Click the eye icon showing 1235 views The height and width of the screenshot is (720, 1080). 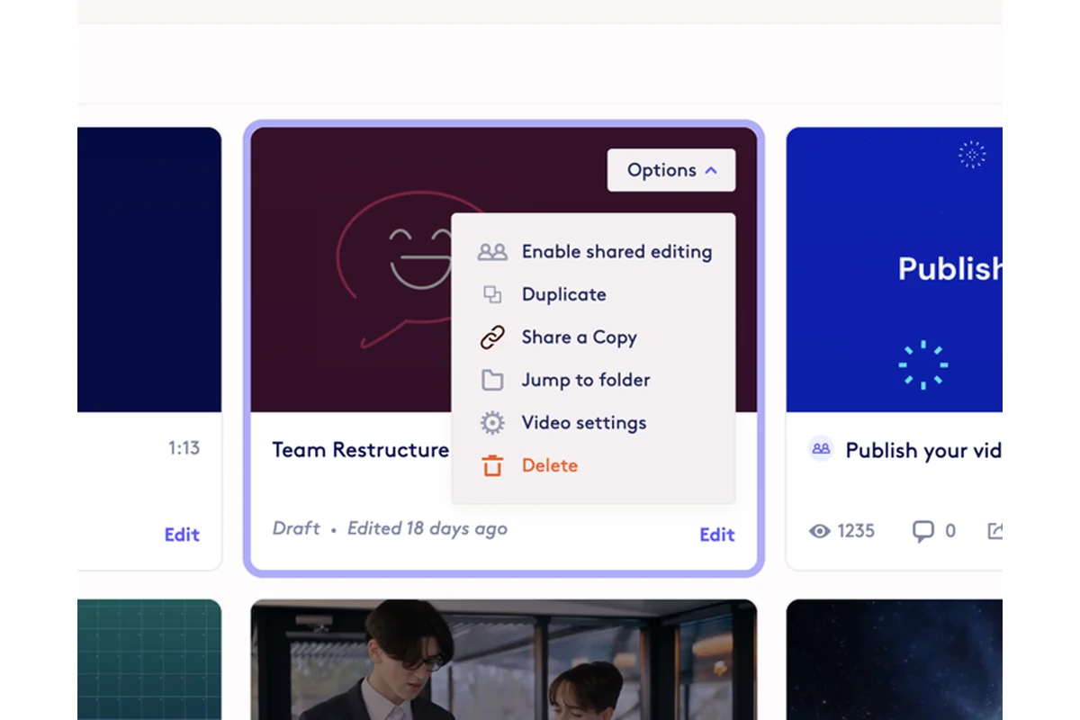pyautogui.click(x=819, y=531)
